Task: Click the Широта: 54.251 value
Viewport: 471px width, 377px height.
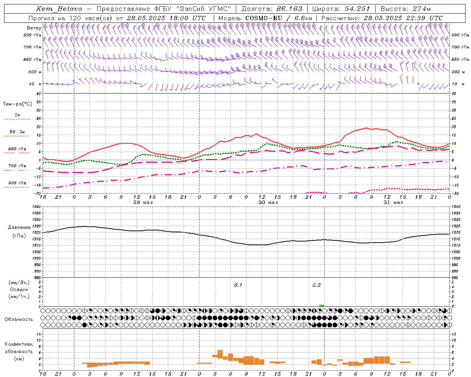Action: coord(341,9)
